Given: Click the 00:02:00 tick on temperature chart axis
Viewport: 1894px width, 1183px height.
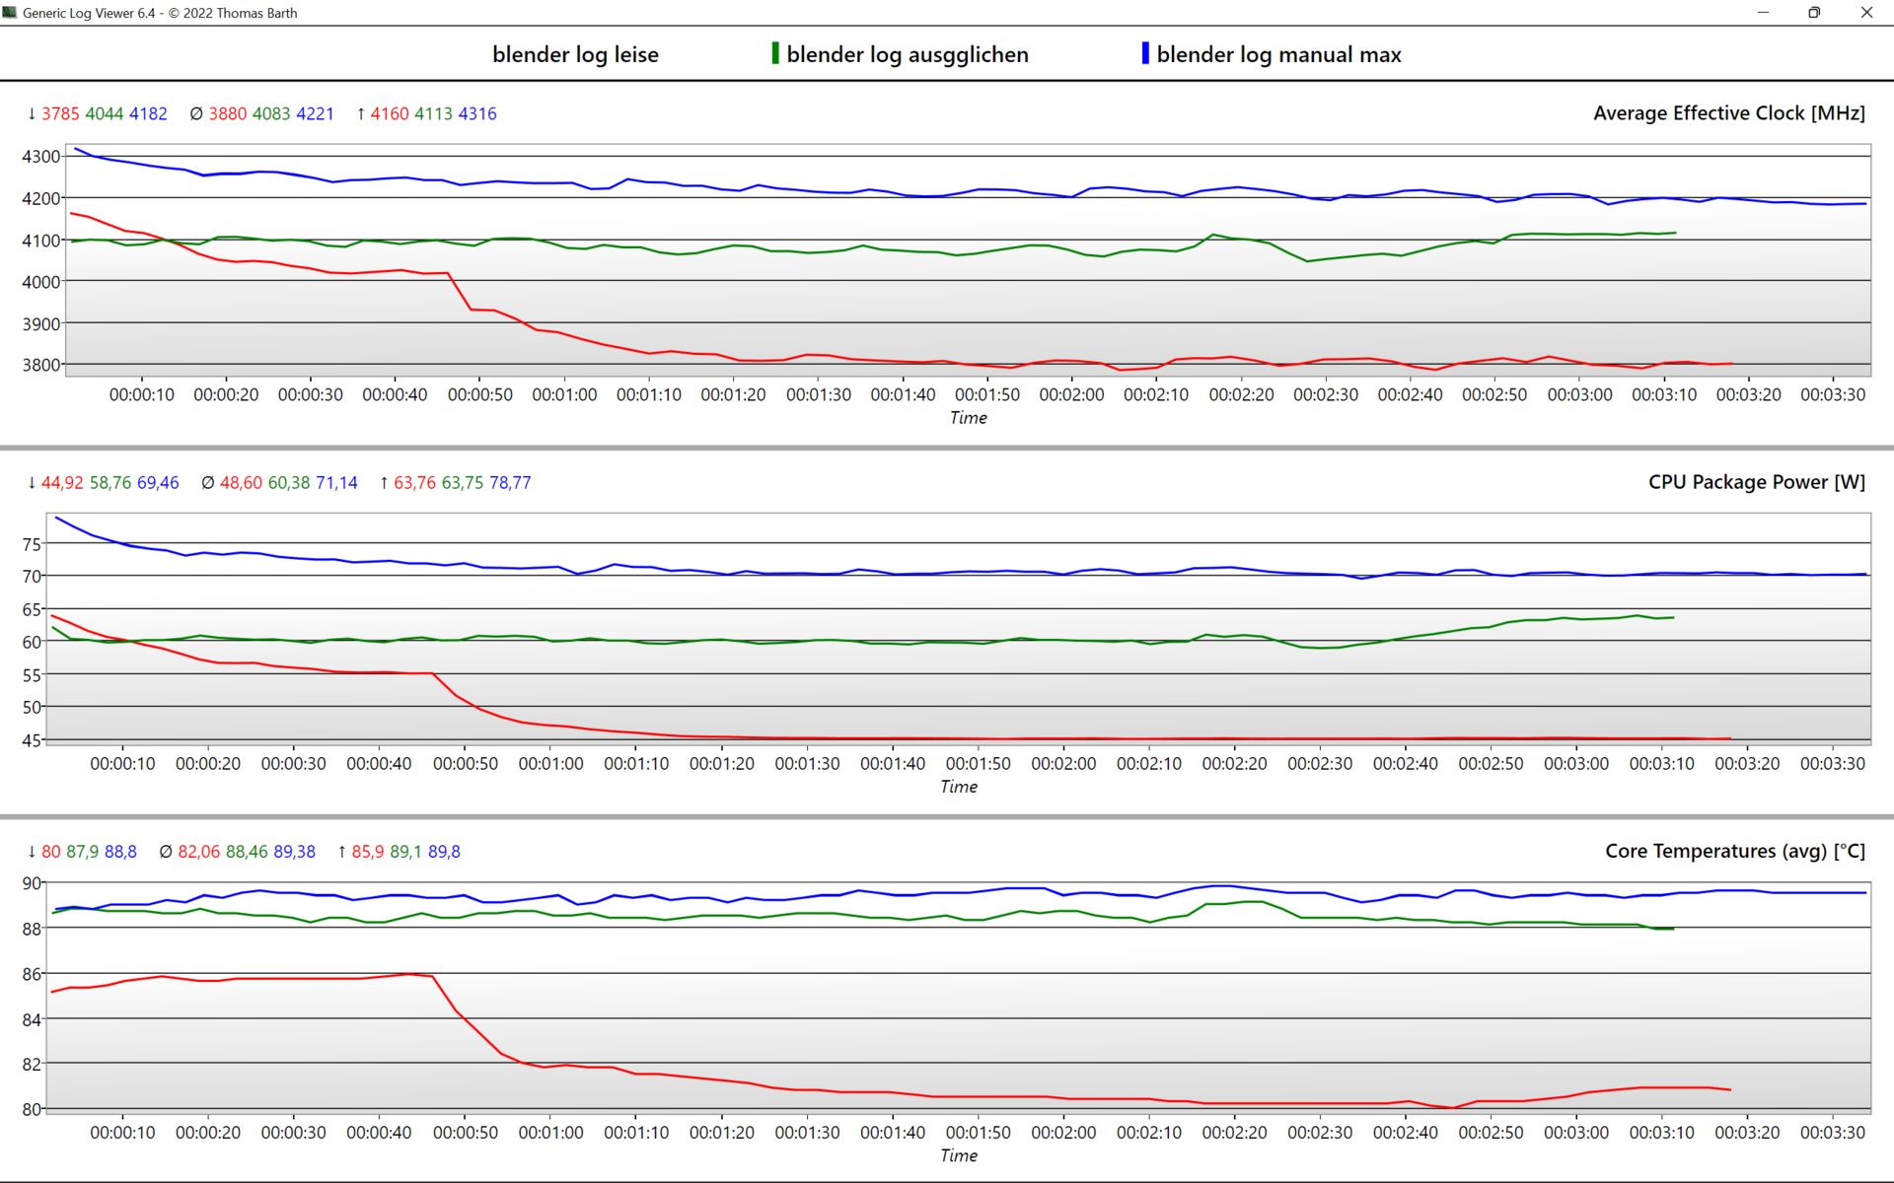Looking at the screenshot, I should tap(1063, 1133).
